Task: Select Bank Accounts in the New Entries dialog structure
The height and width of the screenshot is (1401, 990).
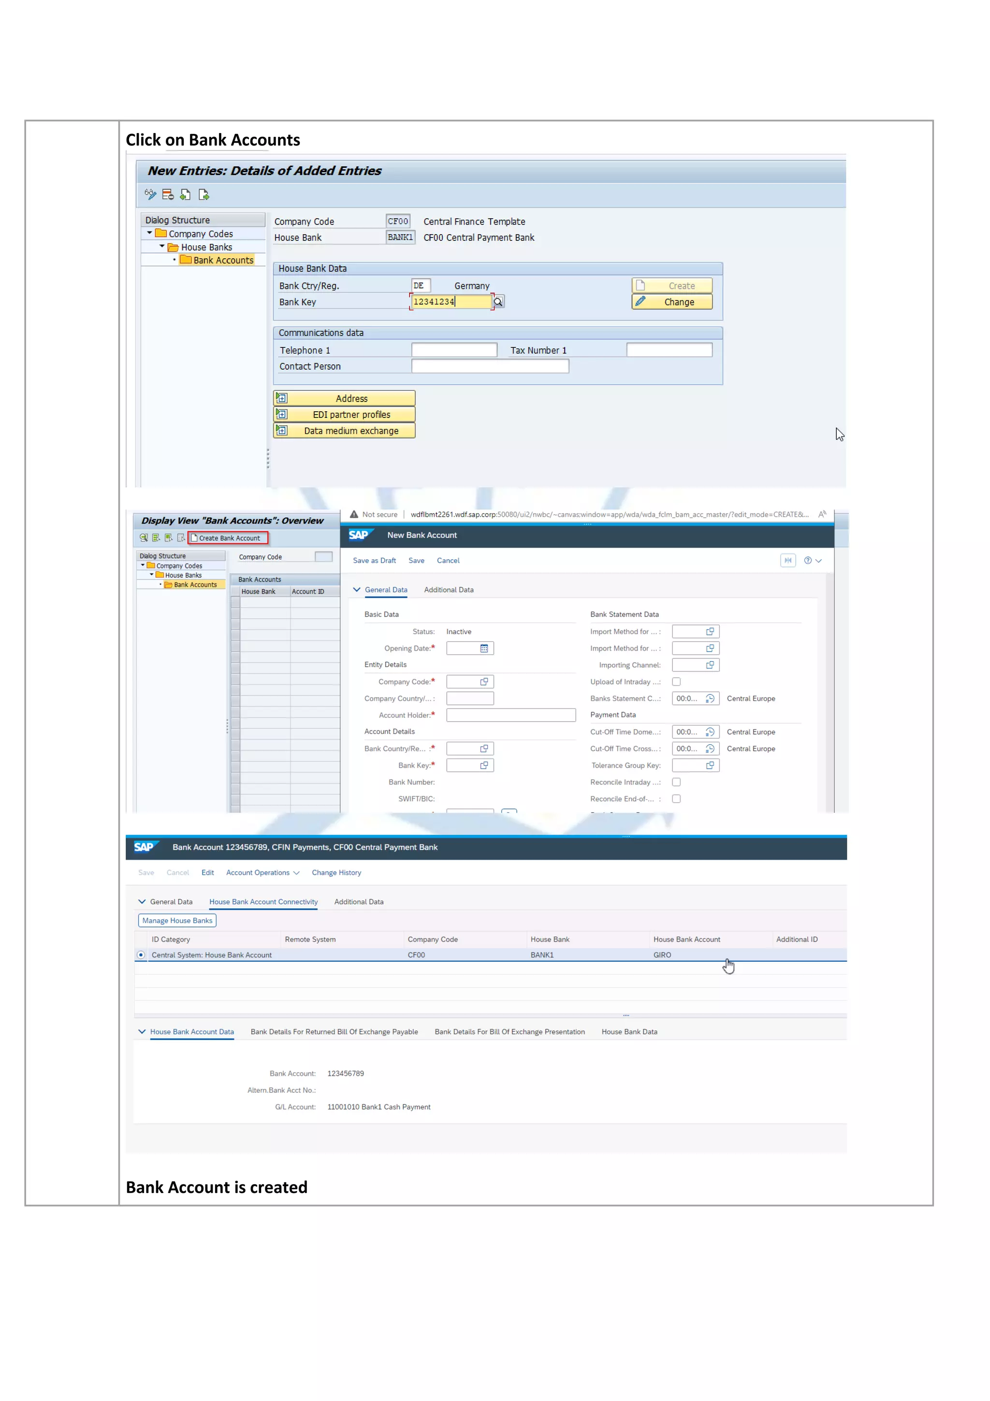Action: click(223, 260)
